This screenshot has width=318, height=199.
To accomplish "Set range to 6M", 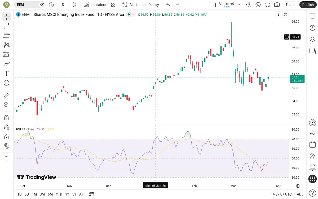I will click(x=50, y=194).
